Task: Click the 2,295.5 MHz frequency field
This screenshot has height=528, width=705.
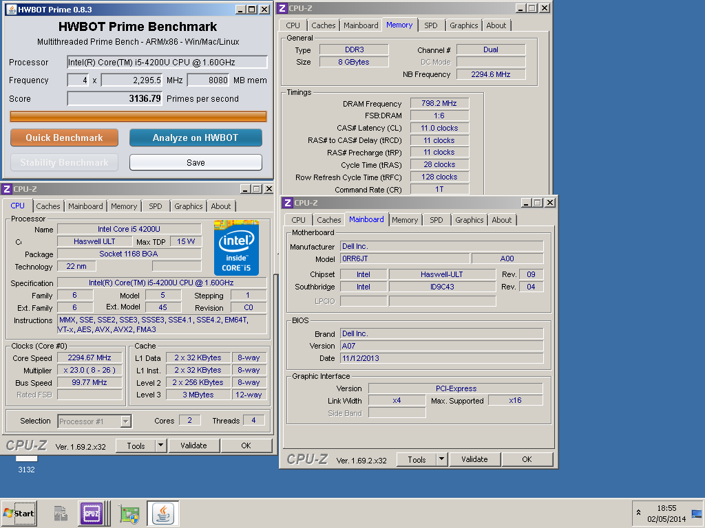Action: coord(131,80)
